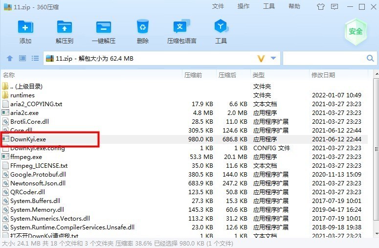Screen dimensions: 379x248
Task: Open the 帮助 menu
Action: click(294, 6)
